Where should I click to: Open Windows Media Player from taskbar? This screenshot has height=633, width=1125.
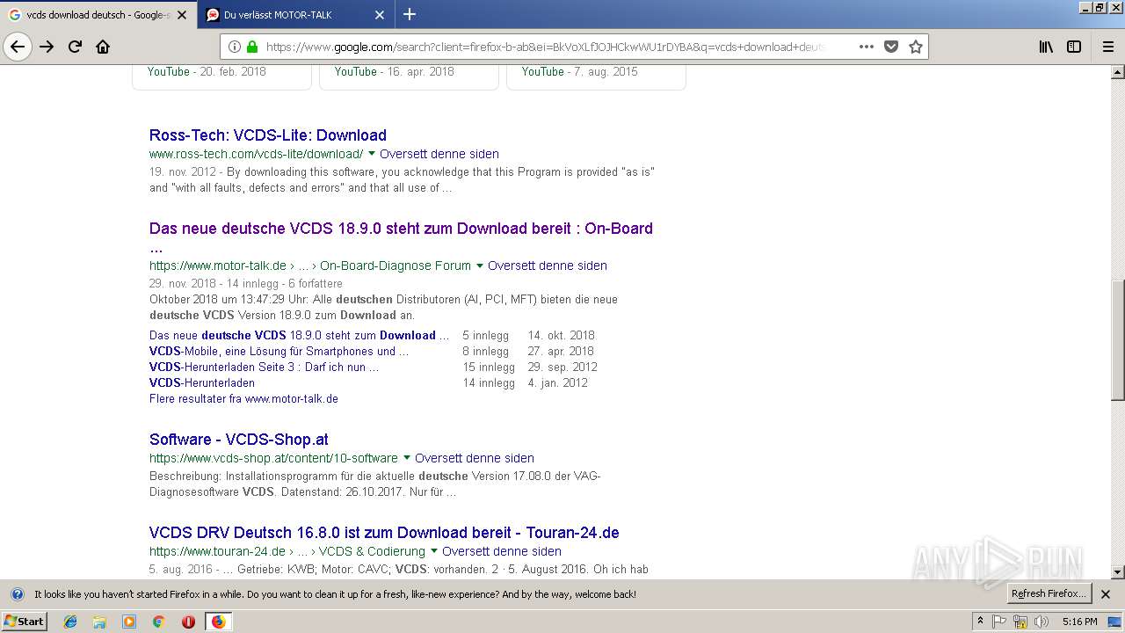point(129,622)
